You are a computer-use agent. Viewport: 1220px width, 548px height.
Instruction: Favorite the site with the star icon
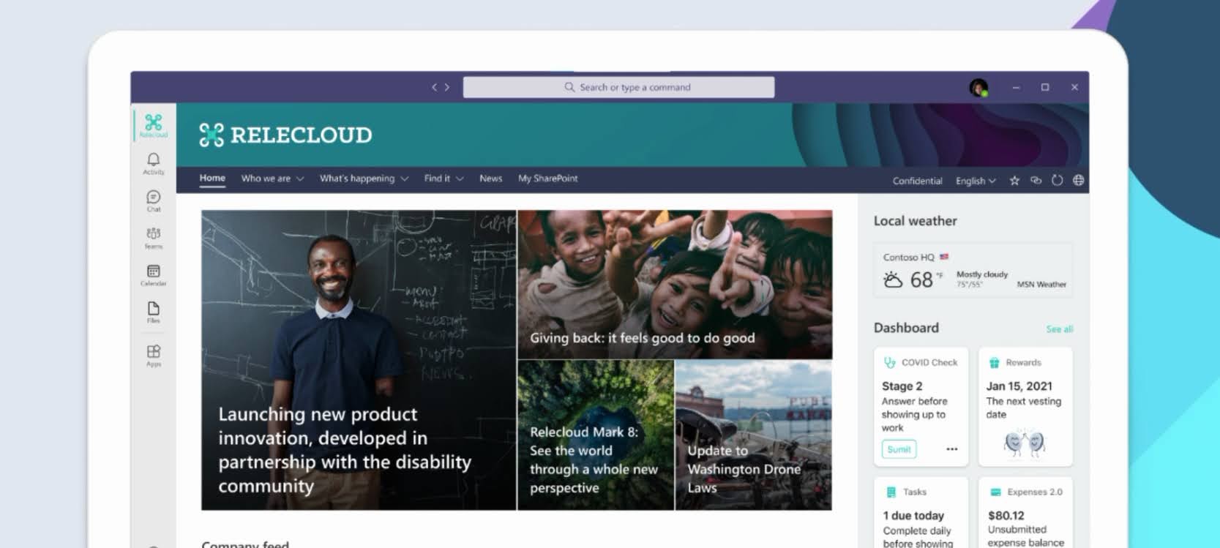1014,181
